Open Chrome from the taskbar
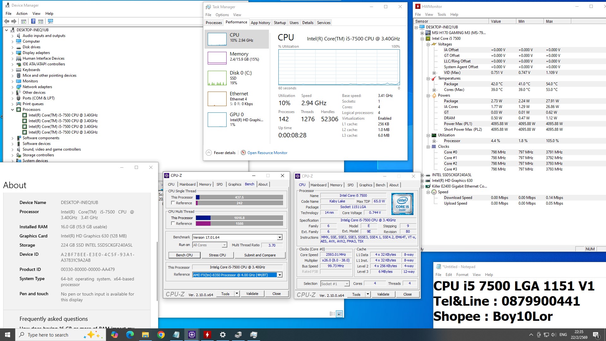This screenshot has height=341, width=606. [161, 335]
